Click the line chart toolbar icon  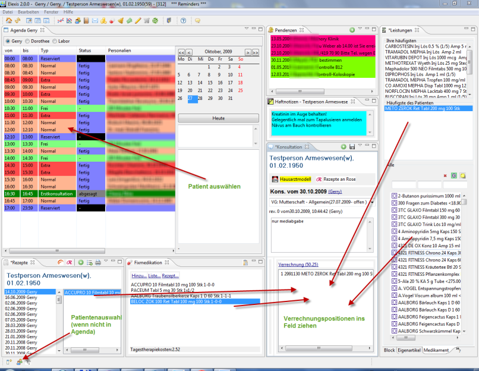pos(61,20)
